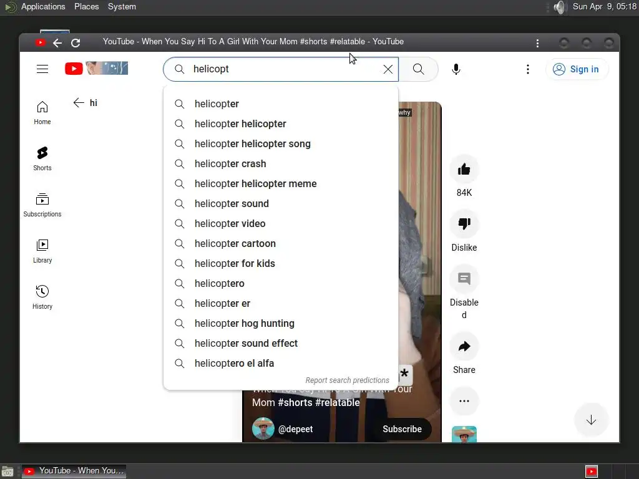The height and width of the screenshot is (479, 639).
Task: Click the YouTube logo
Action: point(97,68)
